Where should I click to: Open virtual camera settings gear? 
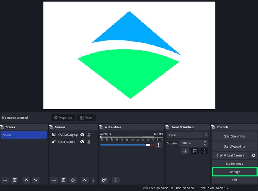[253, 155]
